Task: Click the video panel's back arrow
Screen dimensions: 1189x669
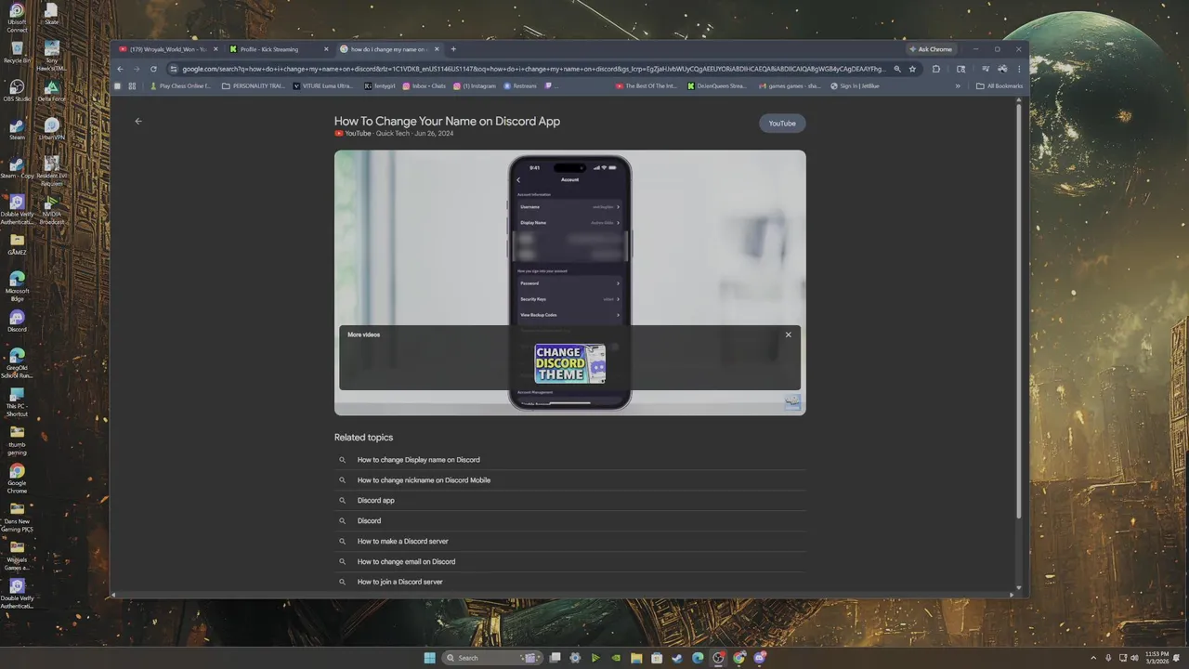Action: point(138,121)
